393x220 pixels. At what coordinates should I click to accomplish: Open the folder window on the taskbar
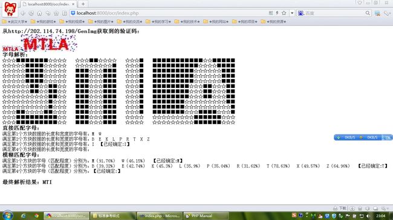(113, 216)
